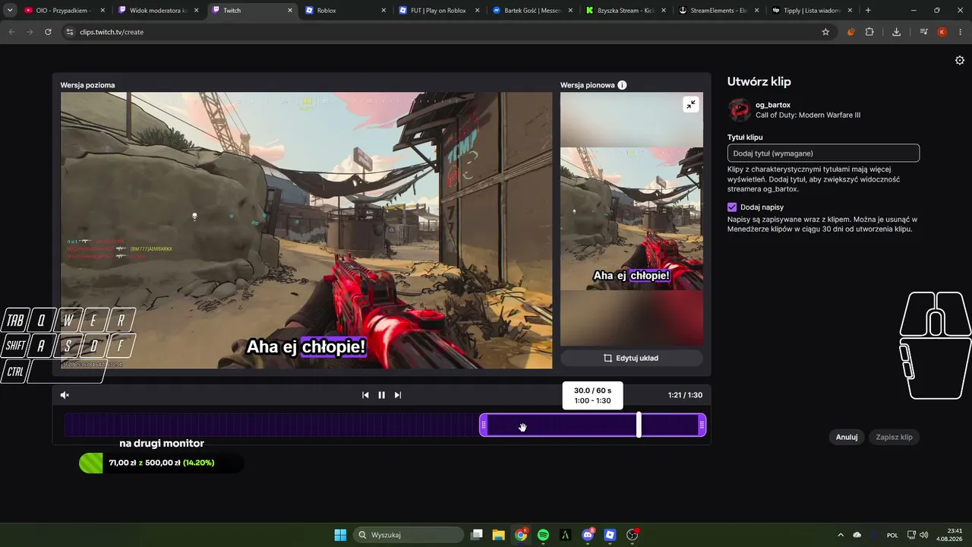Open Task View on the taskbar

tap(477, 535)
